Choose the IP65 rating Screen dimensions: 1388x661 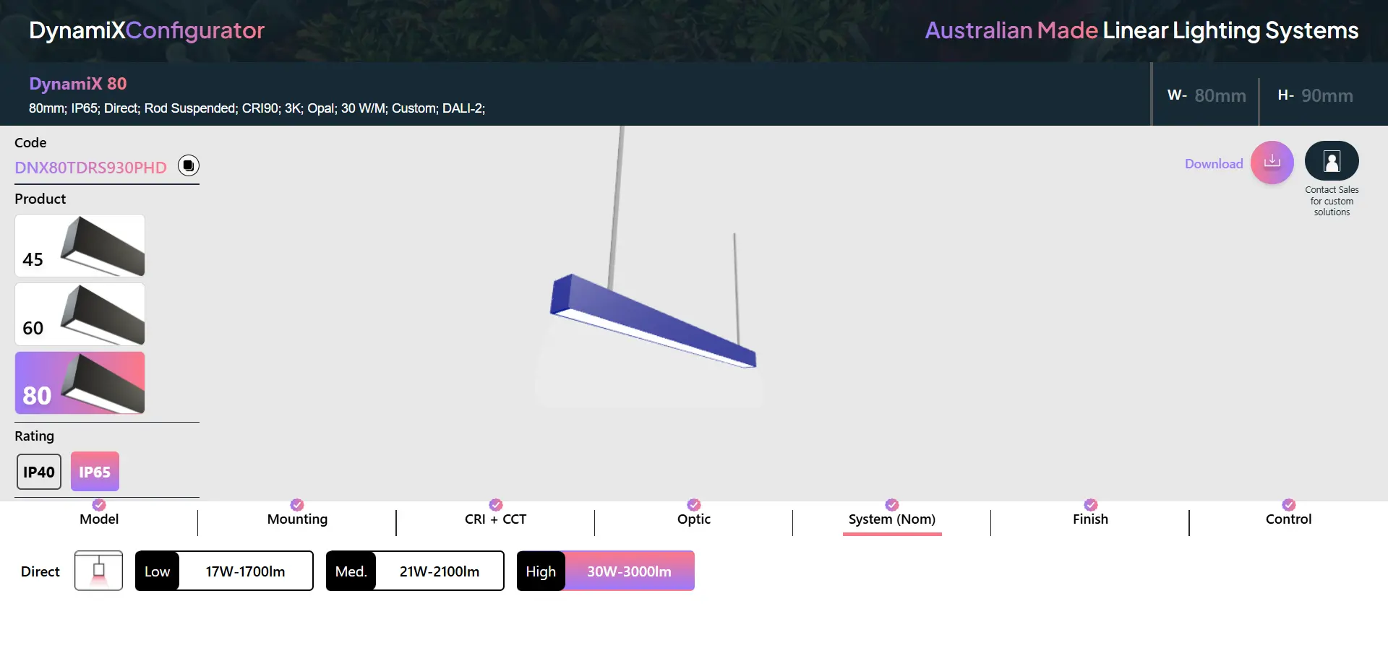pos(95,472)
